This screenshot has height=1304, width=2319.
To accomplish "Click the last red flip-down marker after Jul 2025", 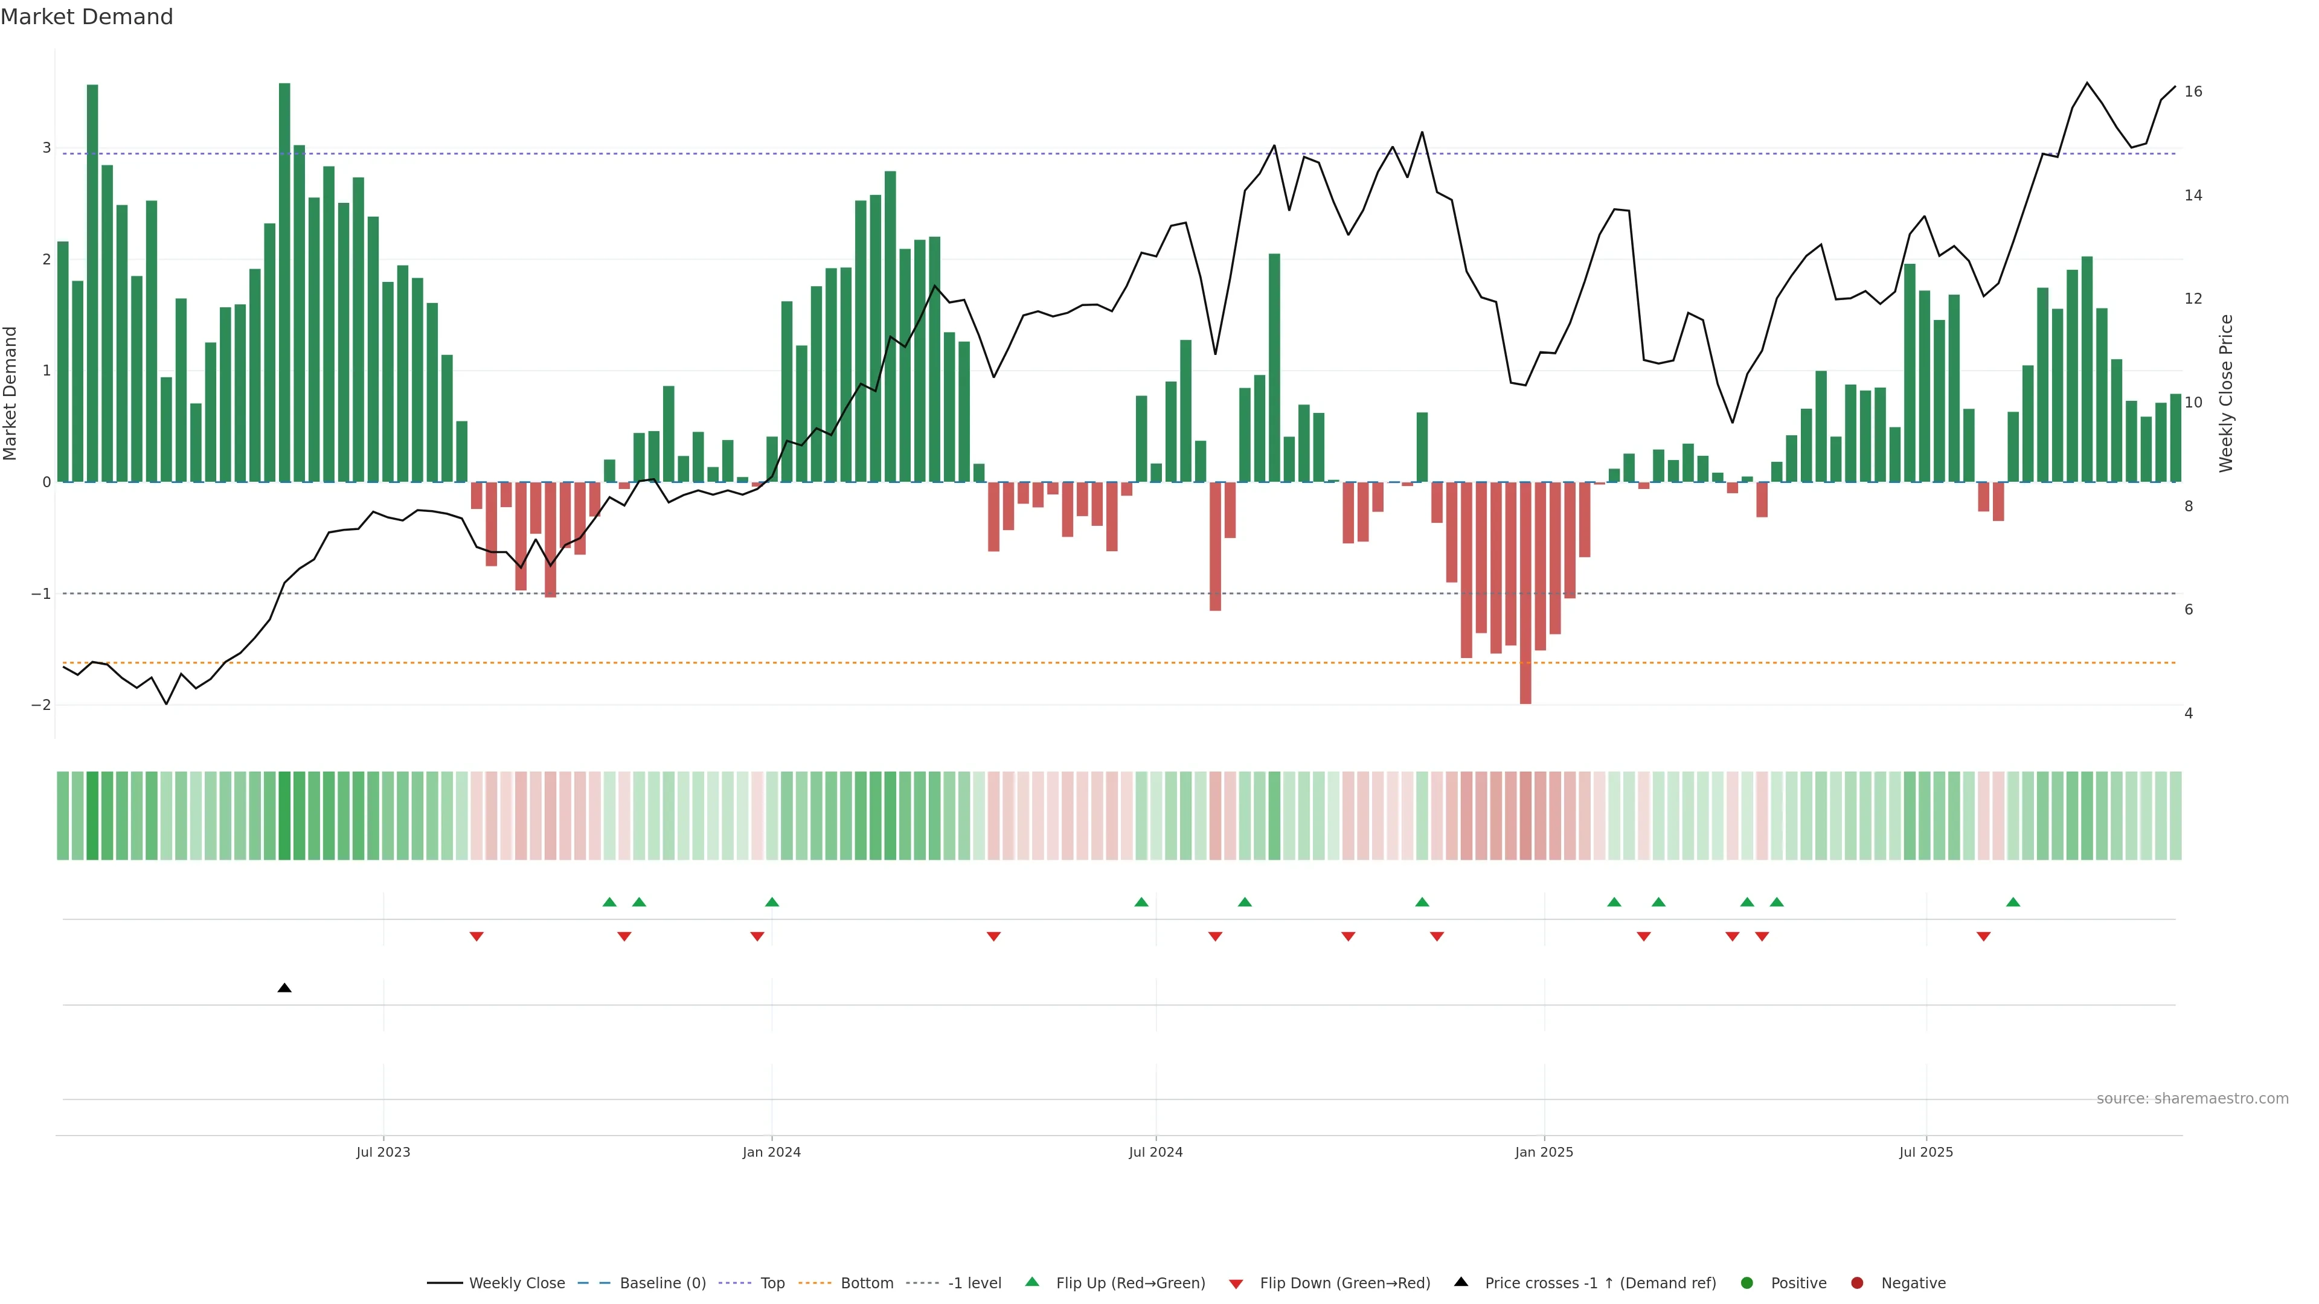I will coord(1983,937).
